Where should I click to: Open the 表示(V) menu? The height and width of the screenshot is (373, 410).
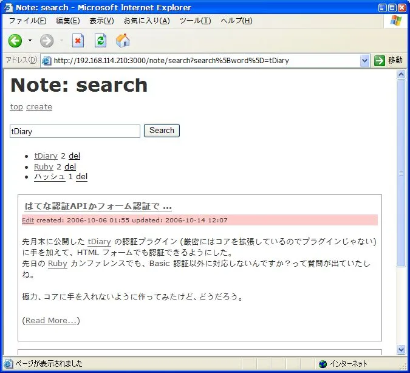pos(101,21)
